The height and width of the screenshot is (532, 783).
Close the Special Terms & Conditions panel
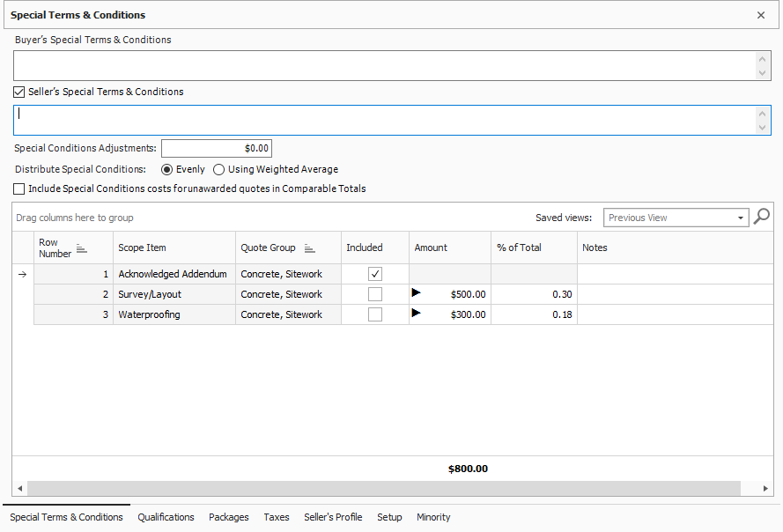coord(761,15)
